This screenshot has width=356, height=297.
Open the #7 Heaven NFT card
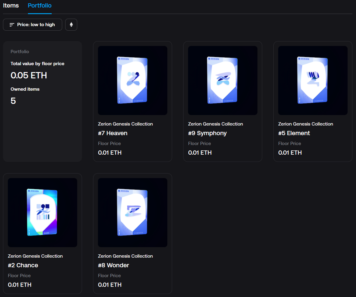pyautogui.click(x=132, y=80)
